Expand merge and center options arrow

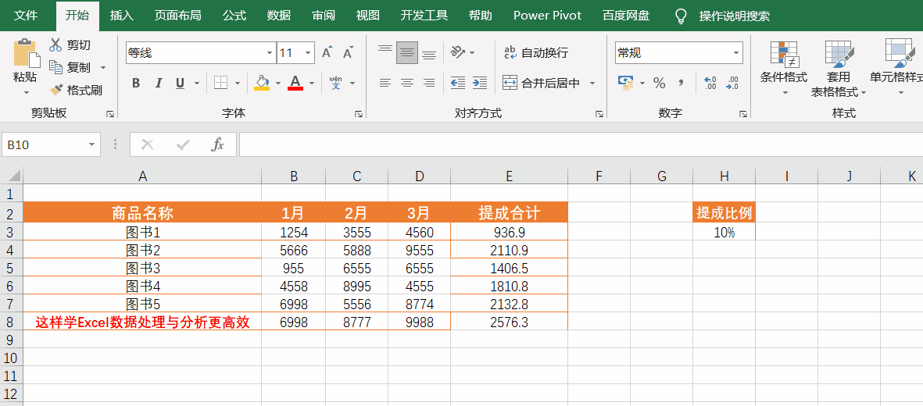(592, 83)
